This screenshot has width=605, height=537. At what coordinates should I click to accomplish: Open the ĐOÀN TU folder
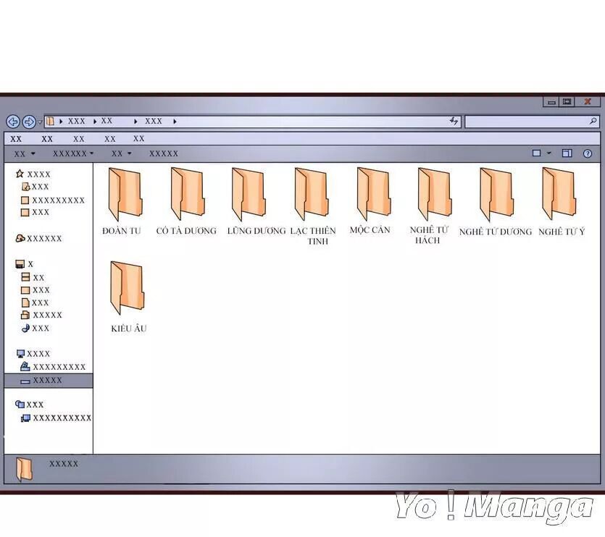point(125,194)
